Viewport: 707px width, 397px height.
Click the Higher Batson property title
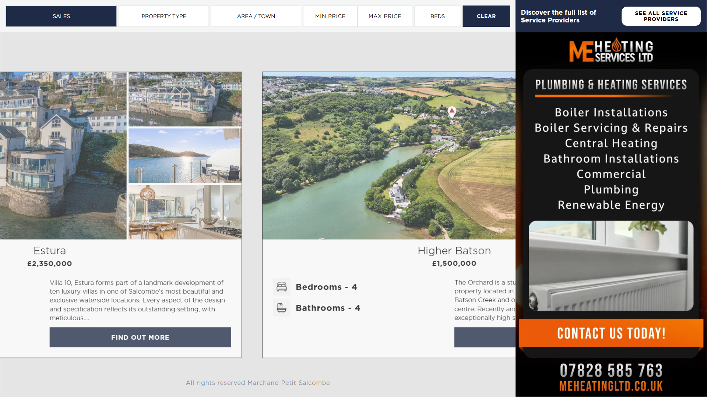[x=454, y=251]
